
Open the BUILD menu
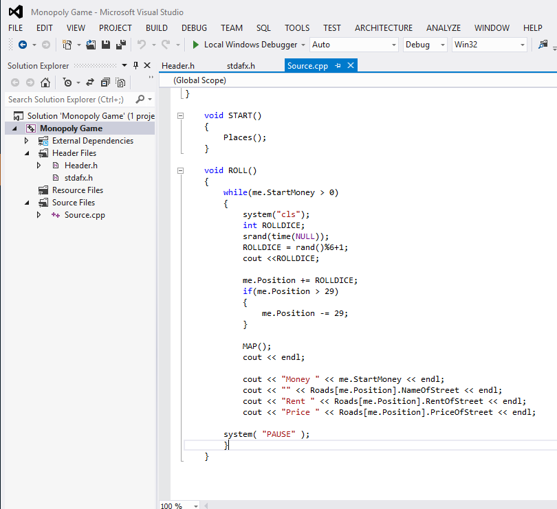click(157, 28)
